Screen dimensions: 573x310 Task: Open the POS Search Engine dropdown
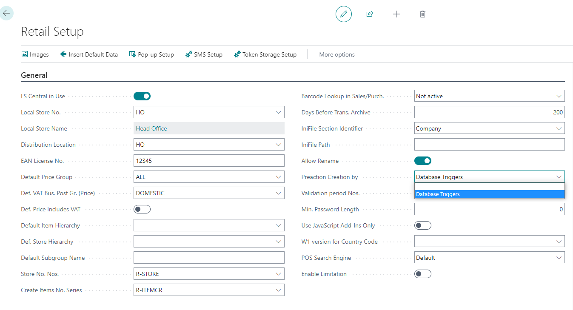(x=559, y=258)
